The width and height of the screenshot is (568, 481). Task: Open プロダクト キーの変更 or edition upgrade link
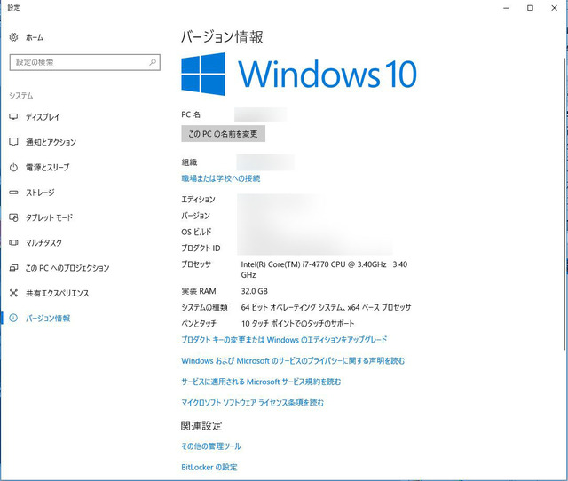tap(284, 340)
